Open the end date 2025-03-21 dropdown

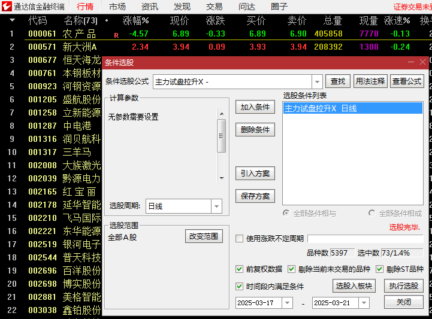click(364, 303)
